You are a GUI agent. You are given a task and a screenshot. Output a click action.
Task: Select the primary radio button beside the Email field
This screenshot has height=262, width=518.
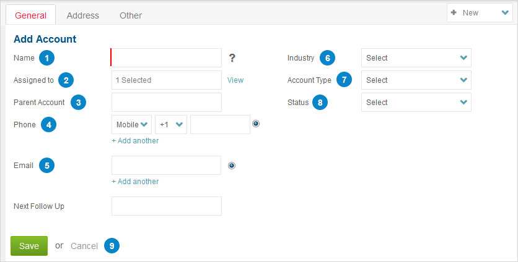[232, 166]
